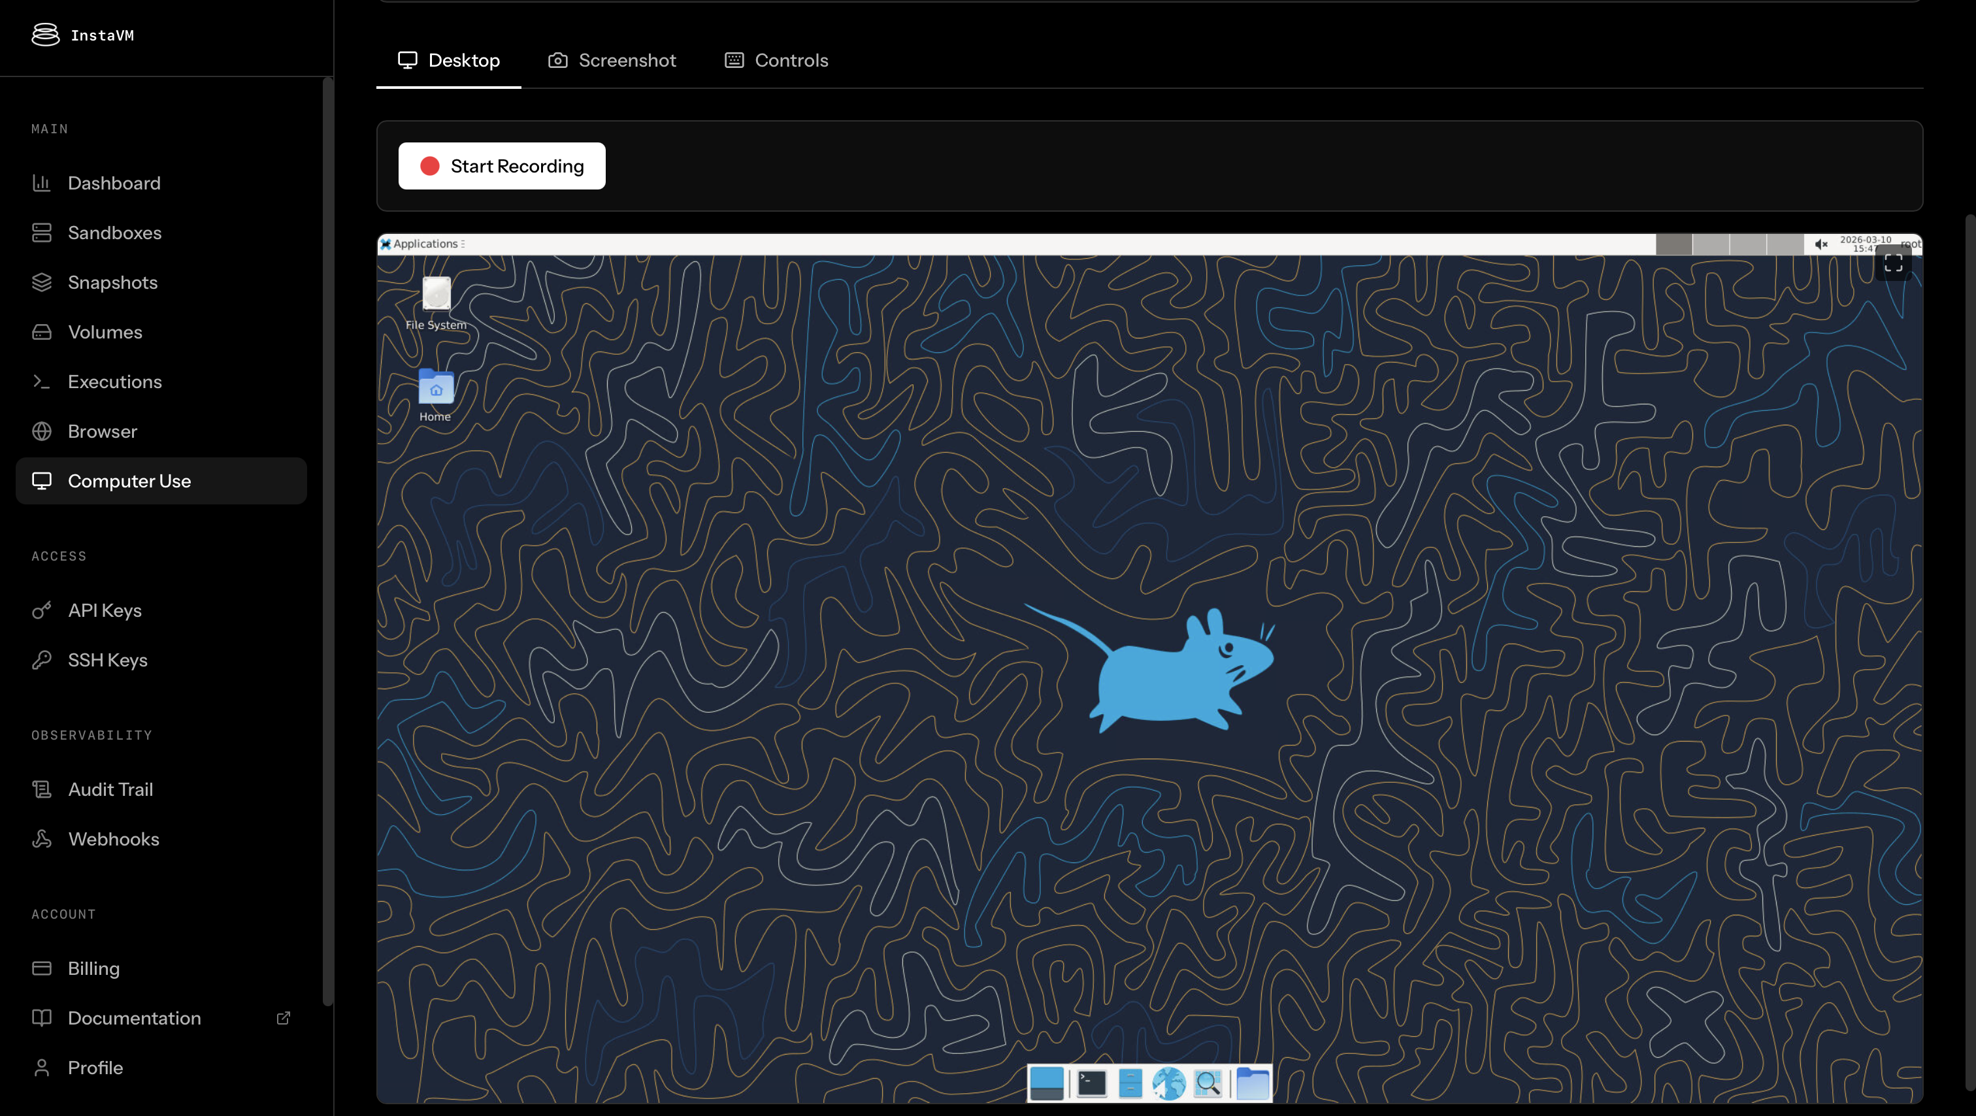1976x1116 pixels.
Task: Switch to the Screenshot tab
Action: (x=612, y=60)
